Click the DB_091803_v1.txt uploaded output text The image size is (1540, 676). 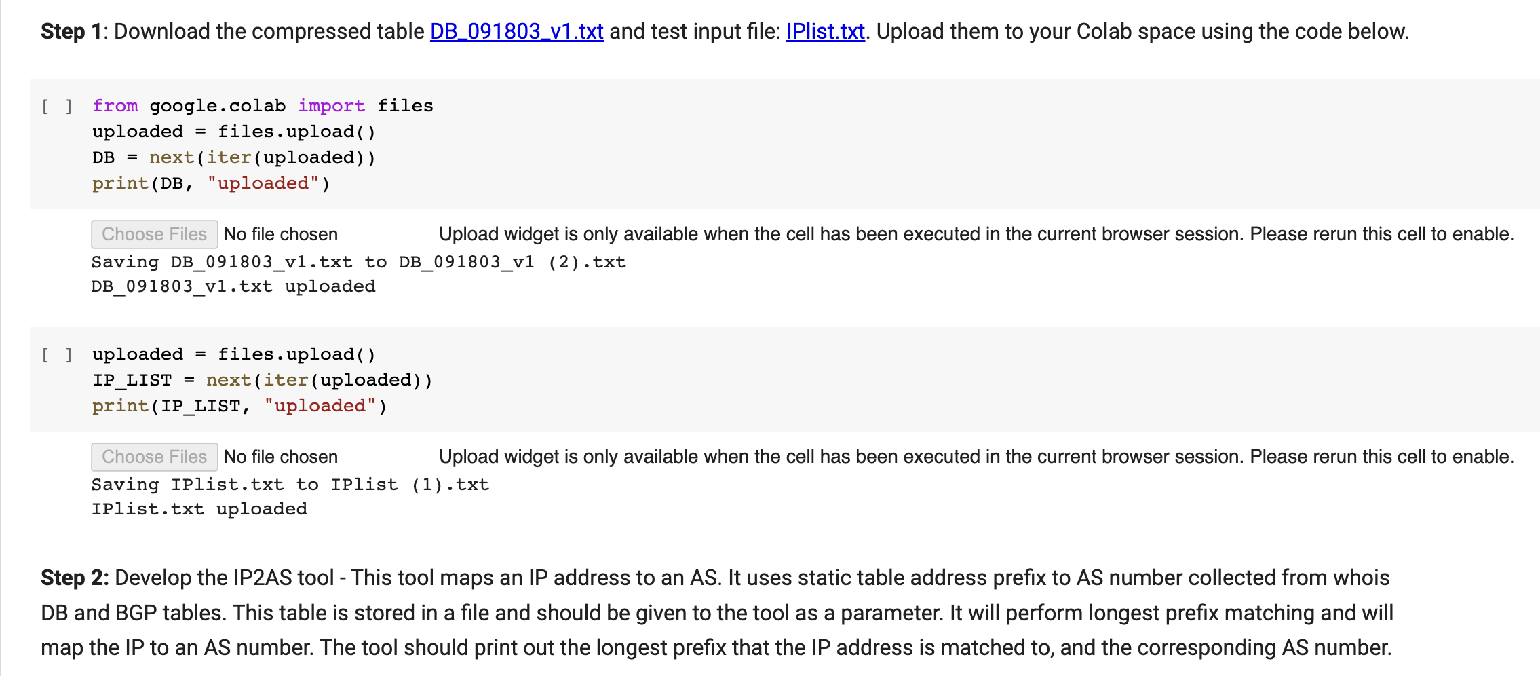click(233, 286)
